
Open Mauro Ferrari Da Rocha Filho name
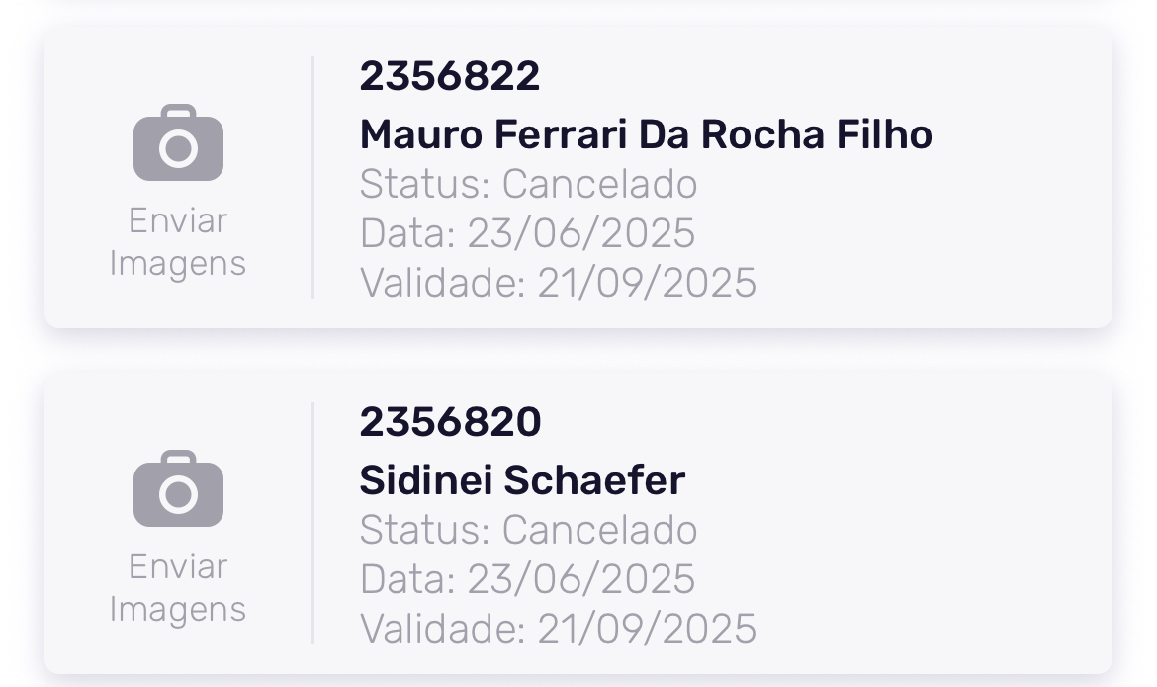(646, 134)
